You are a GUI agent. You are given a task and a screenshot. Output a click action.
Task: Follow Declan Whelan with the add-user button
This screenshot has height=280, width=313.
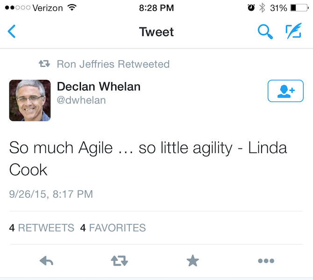(x=285, y=91)
